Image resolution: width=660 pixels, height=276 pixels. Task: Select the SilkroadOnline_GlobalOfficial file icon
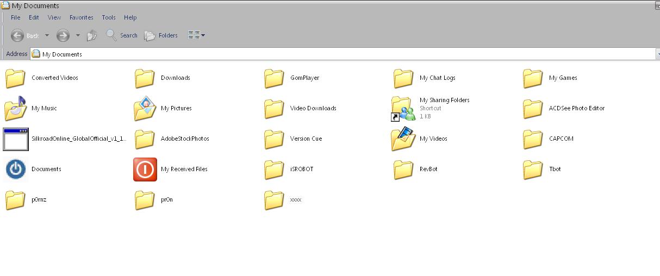click(15, 139)
